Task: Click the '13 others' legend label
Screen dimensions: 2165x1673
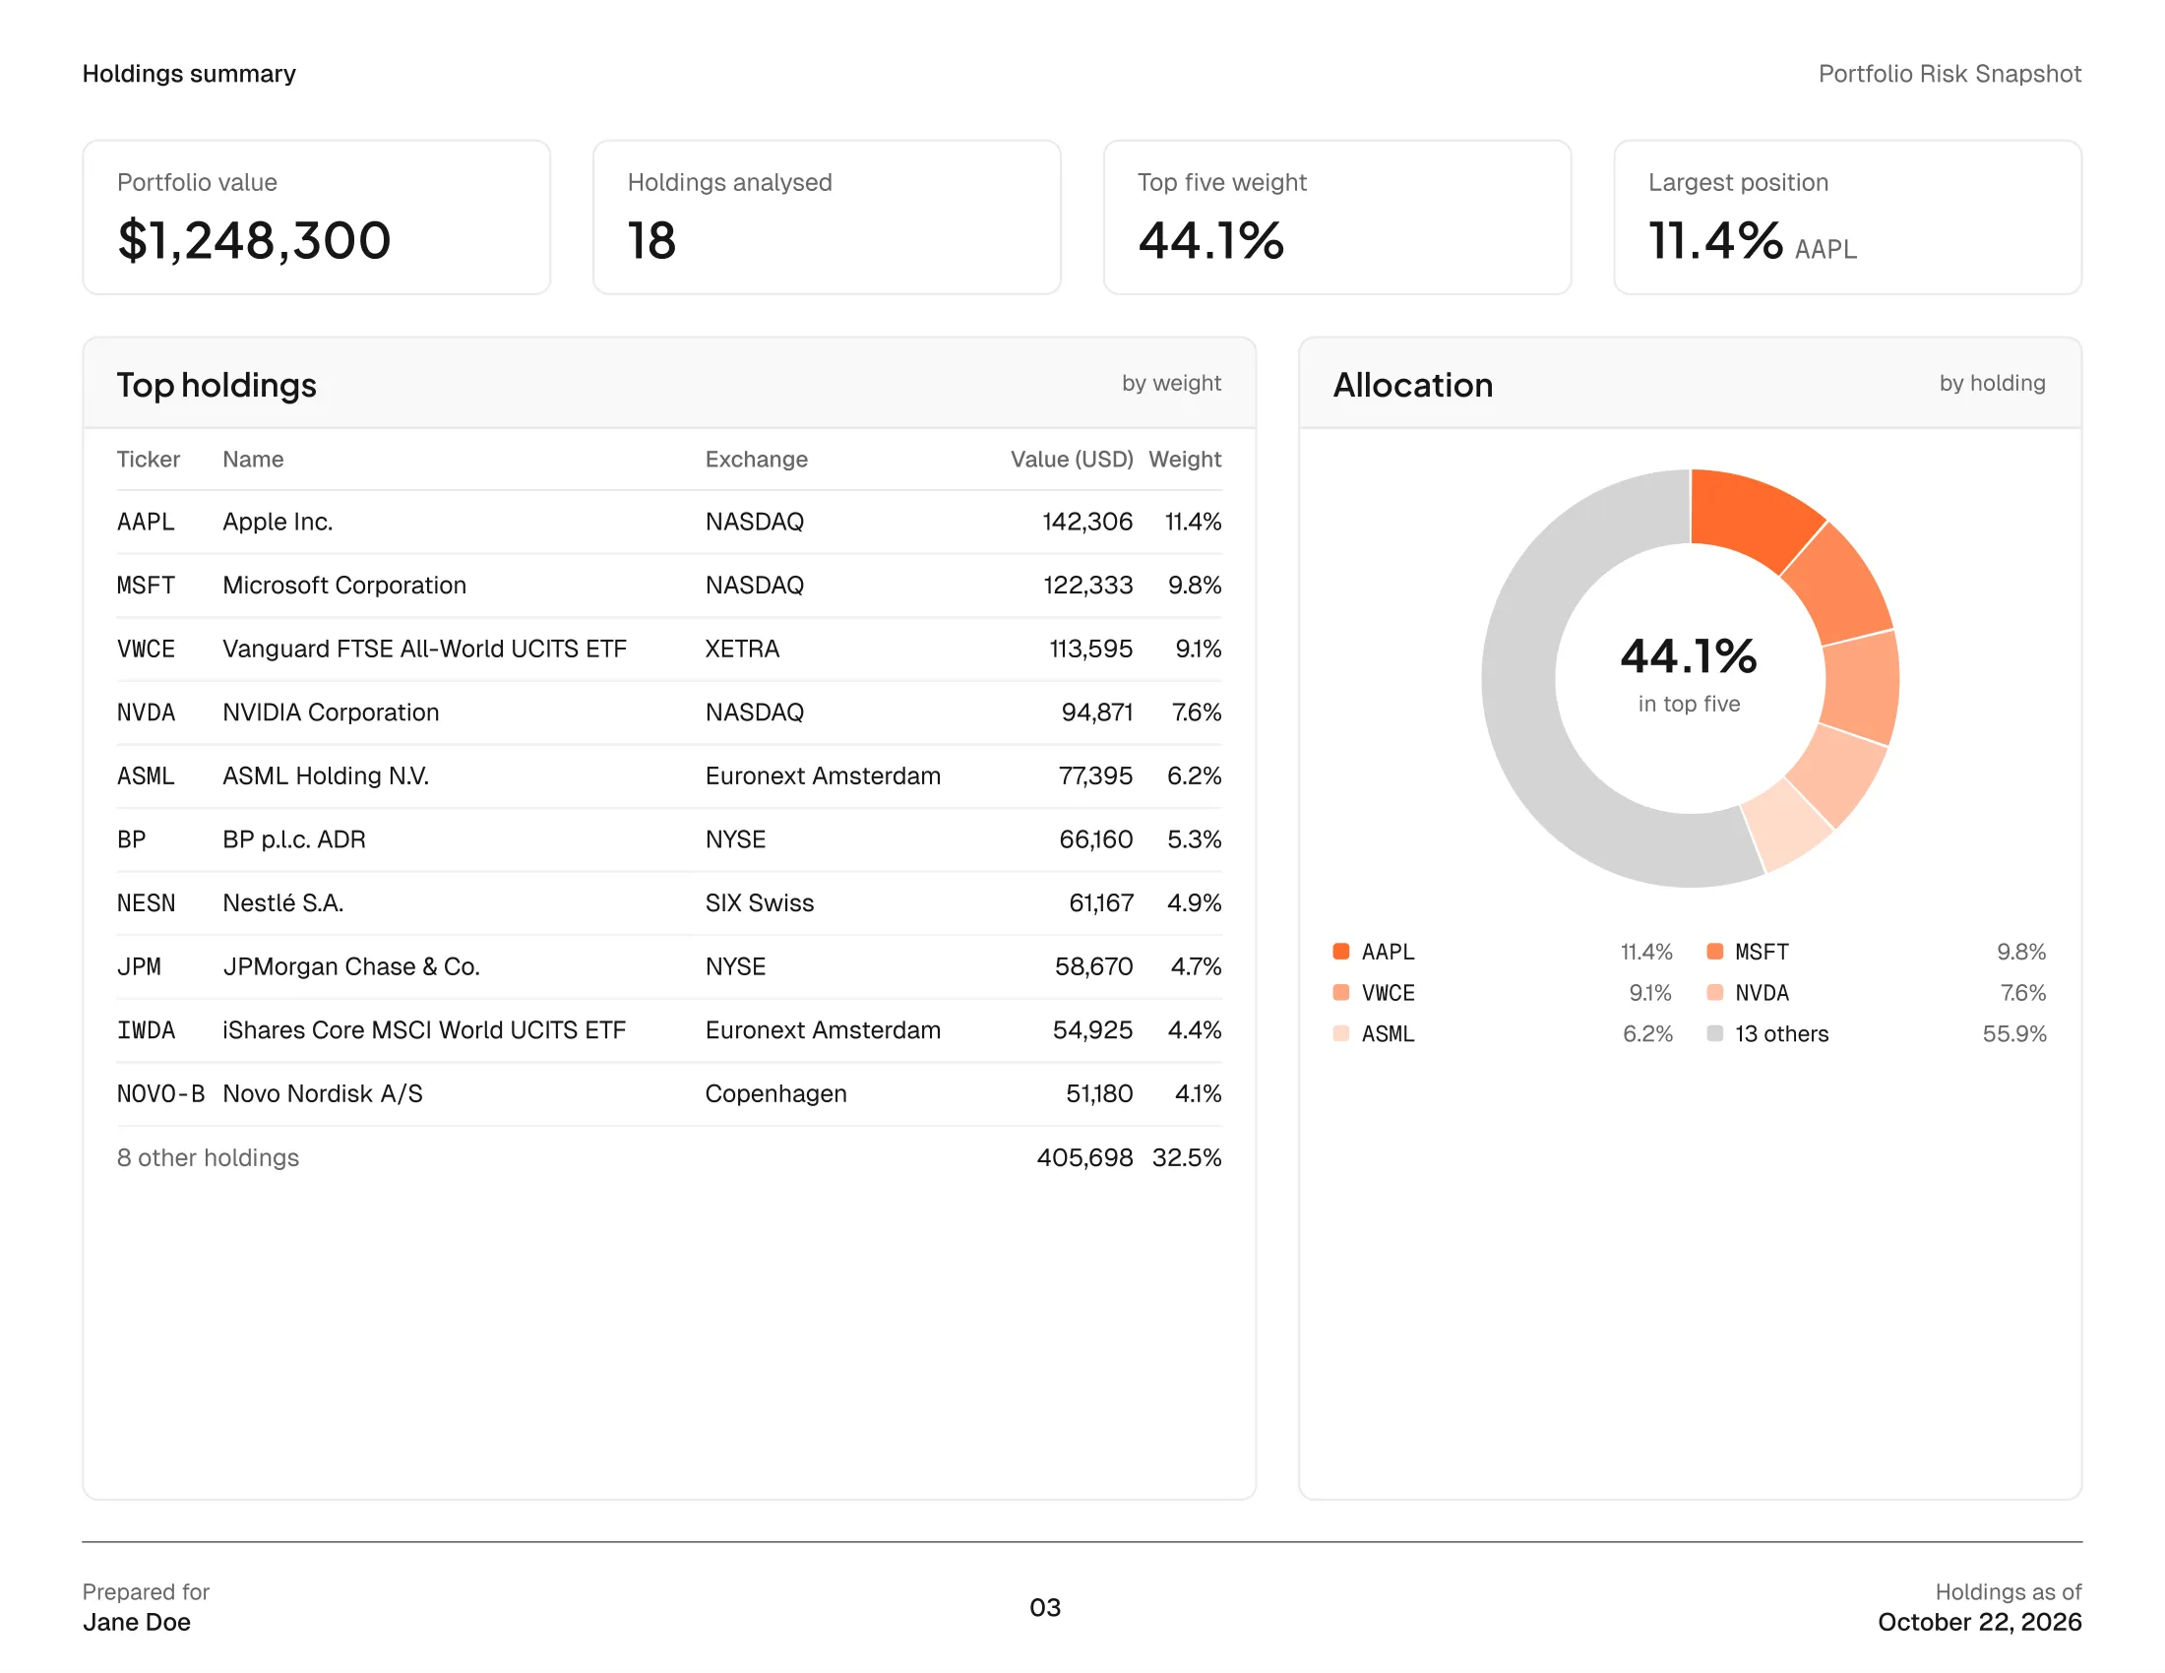Action: click(1781, 1033)
